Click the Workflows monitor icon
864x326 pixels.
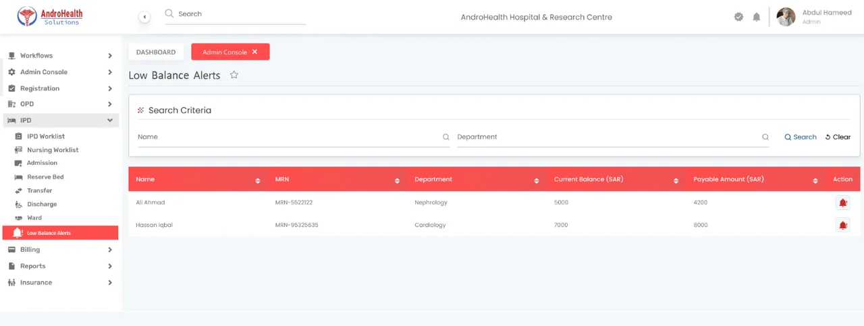tap(11, 55)
